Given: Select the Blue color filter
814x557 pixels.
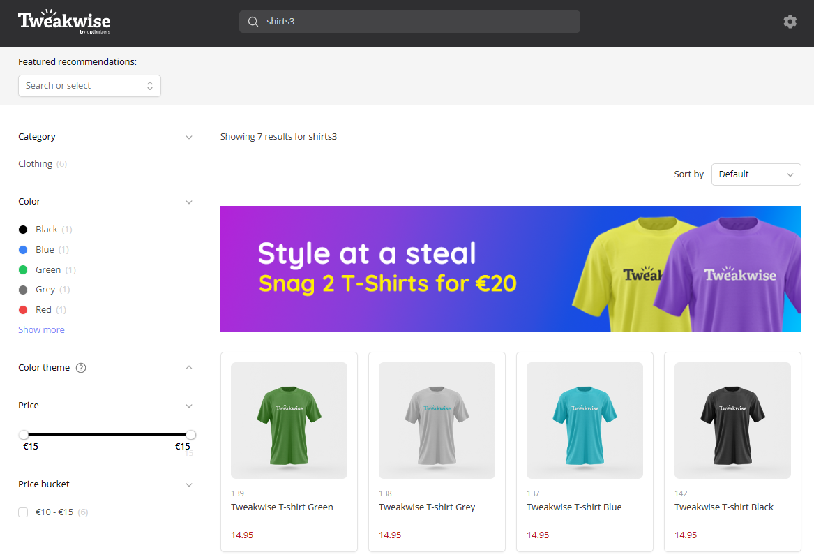Looking at the screenshot, I should click(44, 249).
